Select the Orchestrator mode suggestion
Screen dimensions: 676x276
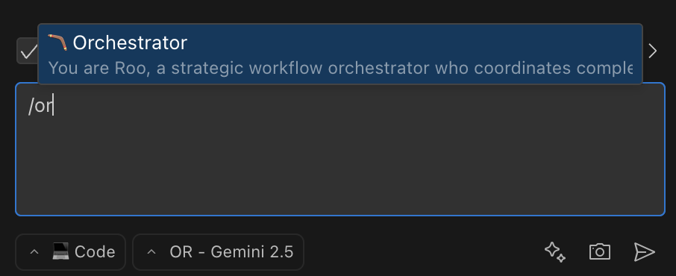click(340, 54)
